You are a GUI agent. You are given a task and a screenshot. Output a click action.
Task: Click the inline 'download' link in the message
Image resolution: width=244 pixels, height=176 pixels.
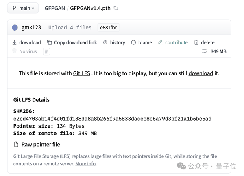[200, 73]
